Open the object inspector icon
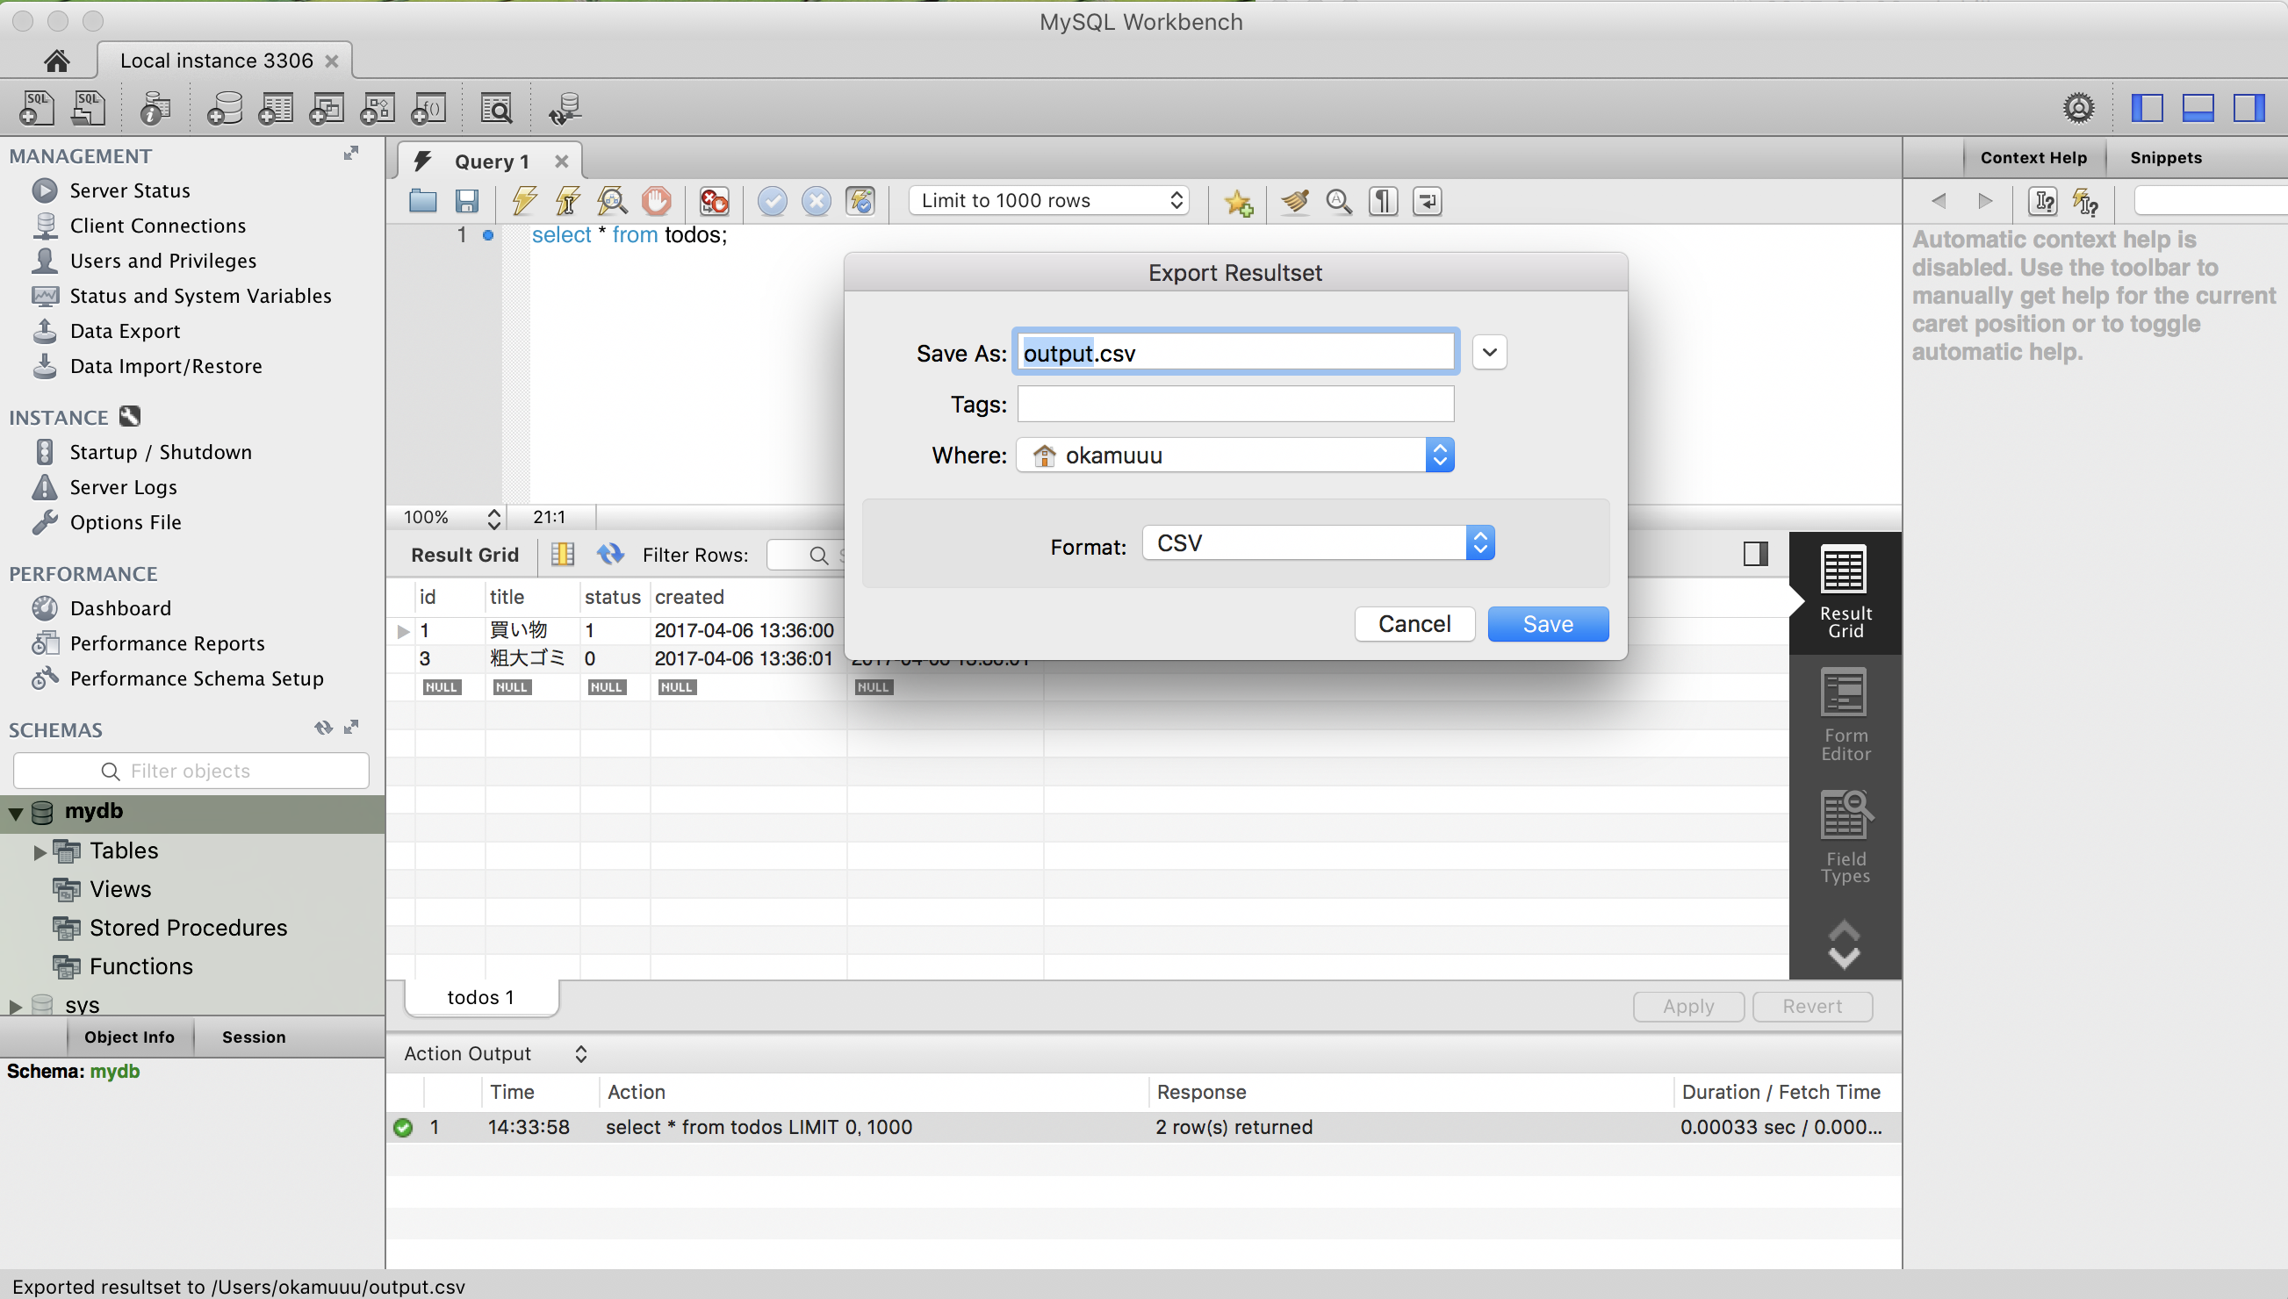Viewport: 2288px width, 1299px height. (x=155, y=108)
